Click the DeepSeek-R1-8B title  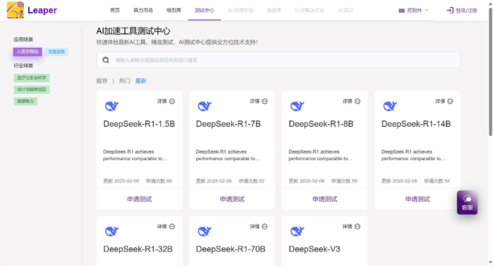[321, 124]
